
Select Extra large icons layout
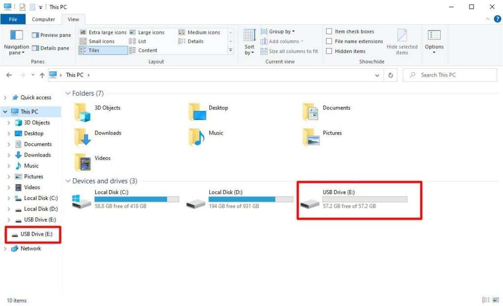[103, 32]
